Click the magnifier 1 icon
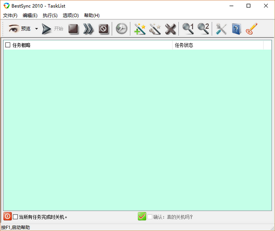This screenshot has width=275, height=231. (x=188, y=29)
